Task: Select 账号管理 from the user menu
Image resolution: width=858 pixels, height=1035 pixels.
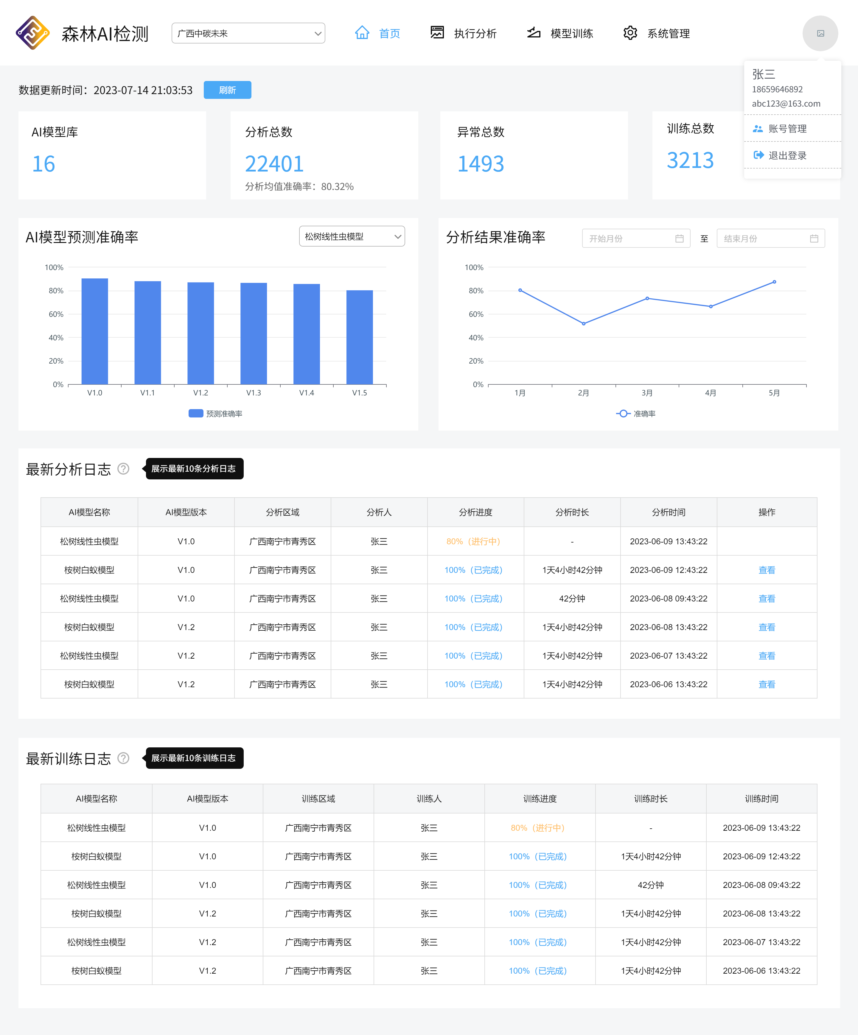Action: coord(792,129)
